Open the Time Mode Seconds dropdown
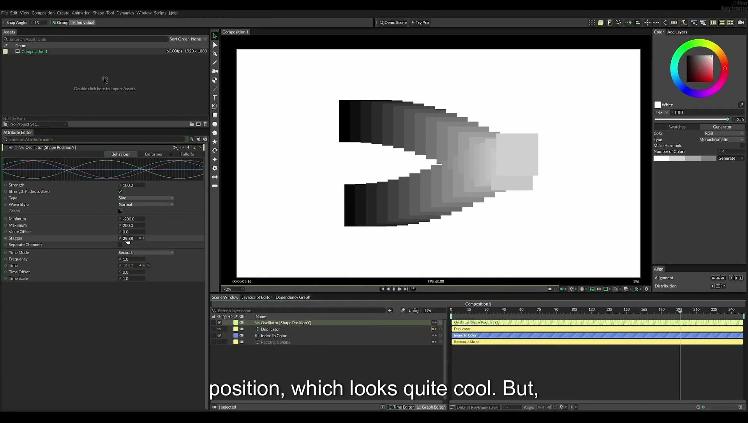Image resolution: width=748 pixels, height=423 pixels. (146, 253)
